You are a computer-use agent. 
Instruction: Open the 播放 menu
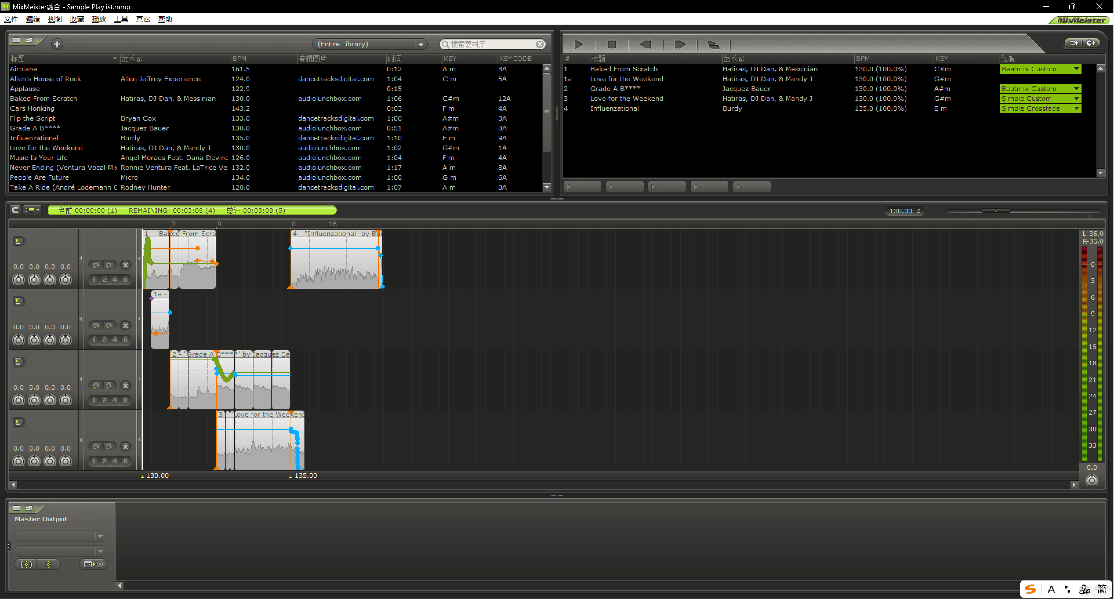point(99,19)
